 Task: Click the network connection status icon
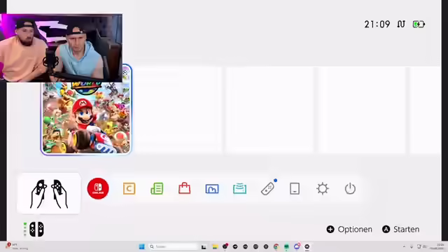pyautogui.click(x=401, y=24)
